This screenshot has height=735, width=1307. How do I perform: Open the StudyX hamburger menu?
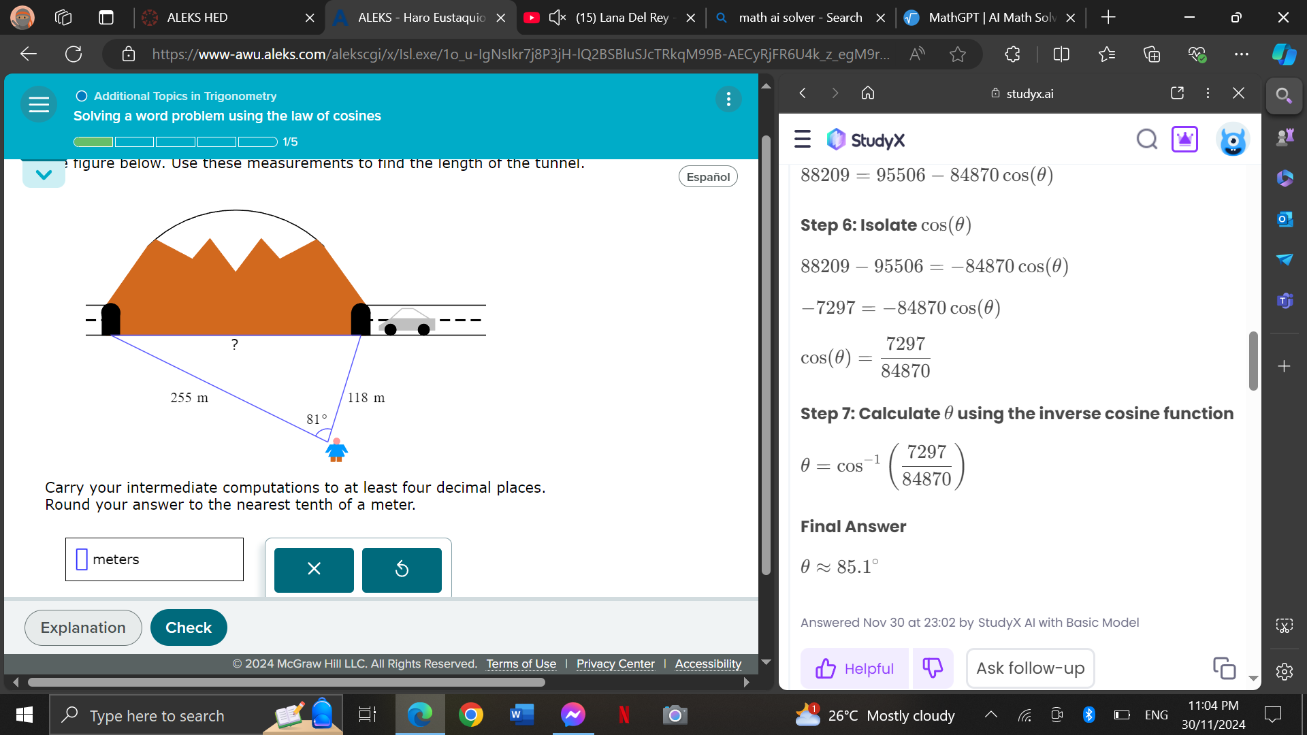(803, 140)
